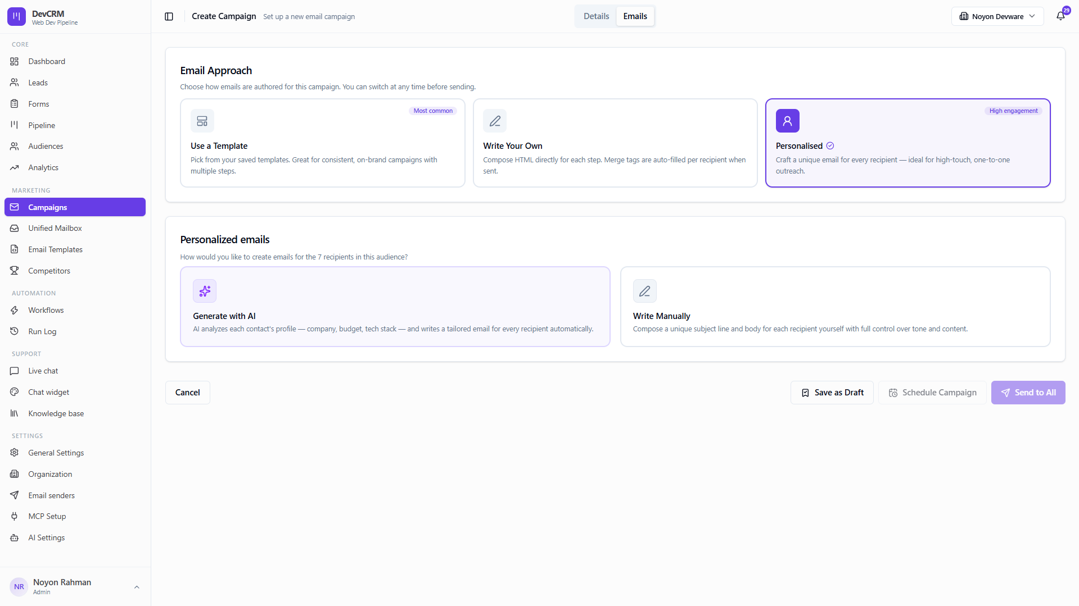Open Email Templates in the sidebar
The width and height of the screenshot is (1079, 606).
[75, 249]
